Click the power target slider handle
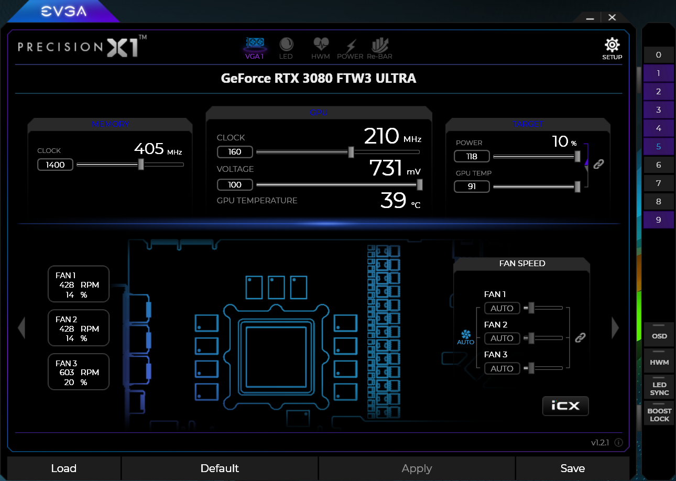 click(577, 156)
